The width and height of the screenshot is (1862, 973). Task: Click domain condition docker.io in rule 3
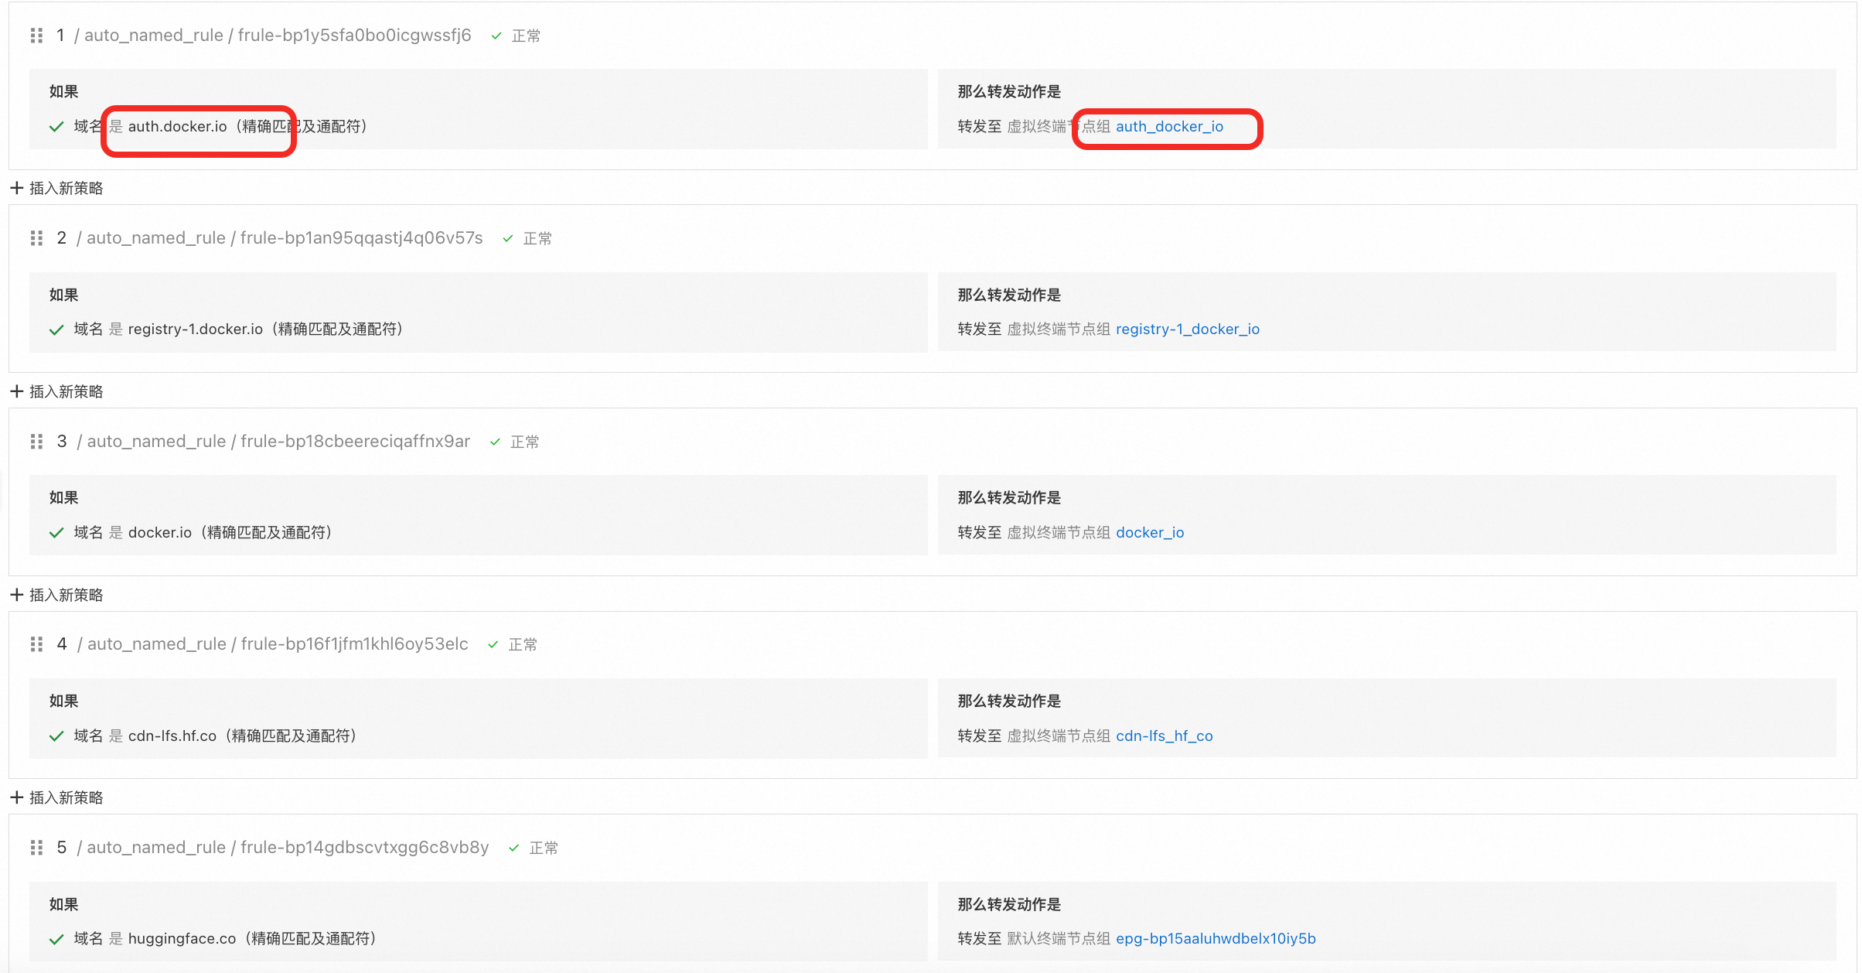[x=159, y=533]
